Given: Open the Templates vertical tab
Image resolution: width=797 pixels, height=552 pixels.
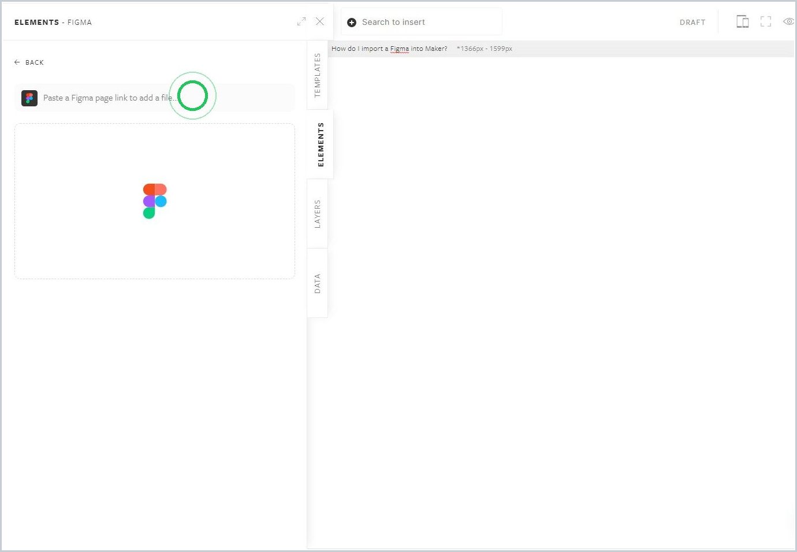Looking at the screenshot, I should pyautogui.click(x=318, y=76).
